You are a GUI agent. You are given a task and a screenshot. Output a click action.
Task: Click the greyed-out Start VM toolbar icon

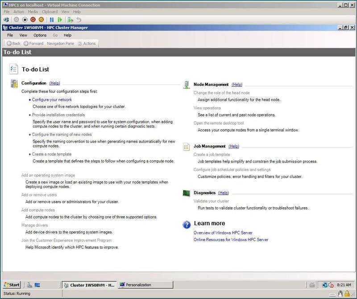point(17,20)
